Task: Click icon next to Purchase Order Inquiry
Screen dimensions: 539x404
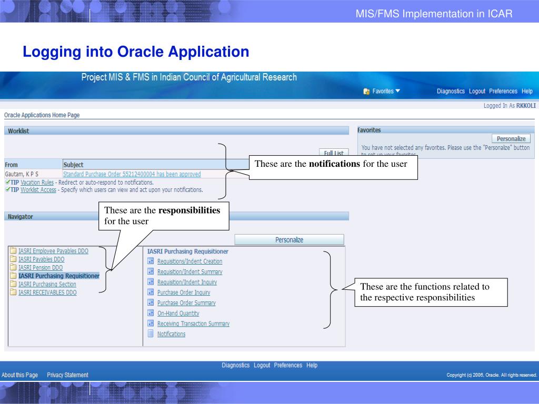Action: click(x=151, y=292)
